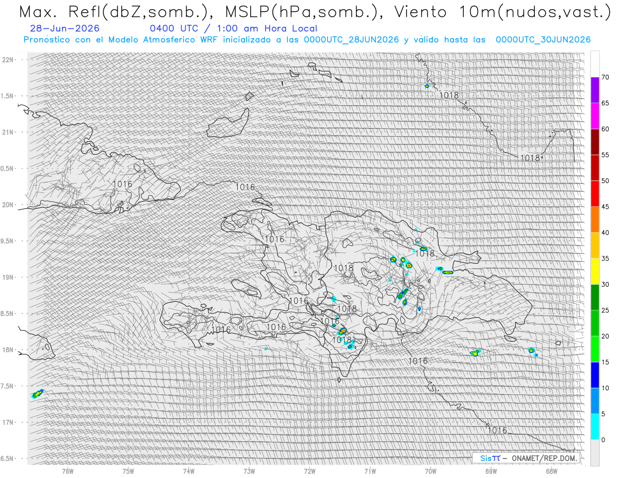
Task: Click the colorbar value '70'
Action: 605,77
